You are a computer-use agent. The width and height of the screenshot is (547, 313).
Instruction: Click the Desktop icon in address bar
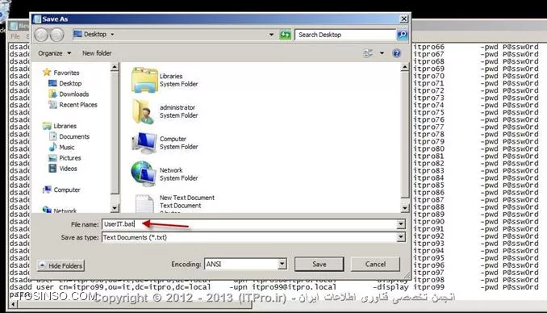tap(77, 34)
